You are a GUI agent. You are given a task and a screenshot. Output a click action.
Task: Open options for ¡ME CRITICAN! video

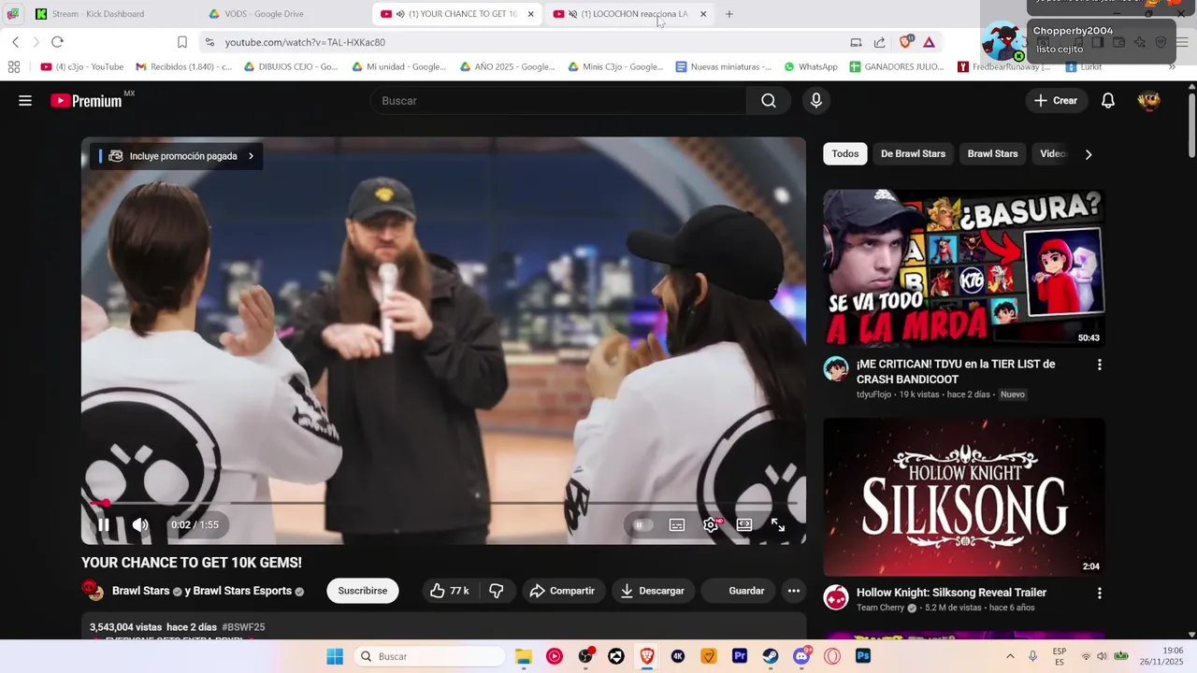point(1099,365)
